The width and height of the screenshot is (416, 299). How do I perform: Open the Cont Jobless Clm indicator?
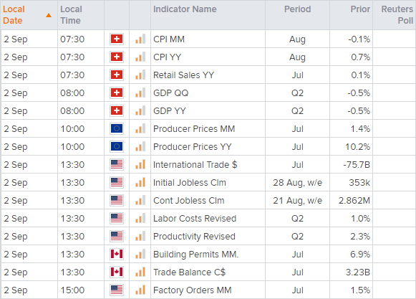(188, 200)
